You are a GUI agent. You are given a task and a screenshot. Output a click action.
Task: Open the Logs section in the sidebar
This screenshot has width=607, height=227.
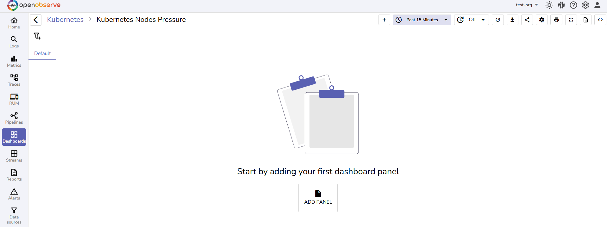(14, 42)
